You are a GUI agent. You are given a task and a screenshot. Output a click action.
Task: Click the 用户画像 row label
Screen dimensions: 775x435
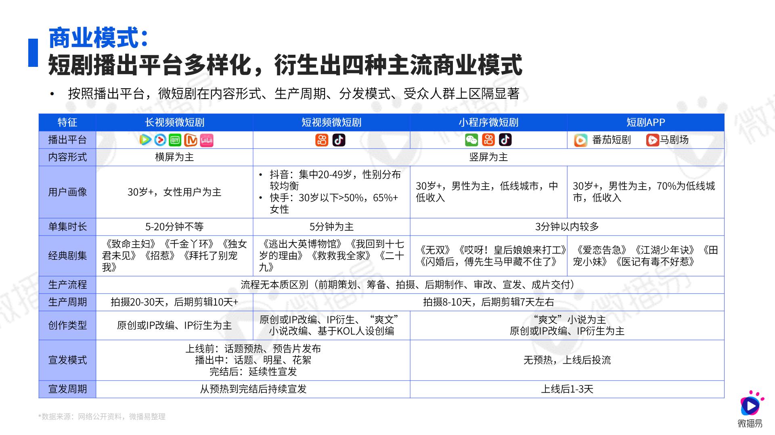coord(67,192)
